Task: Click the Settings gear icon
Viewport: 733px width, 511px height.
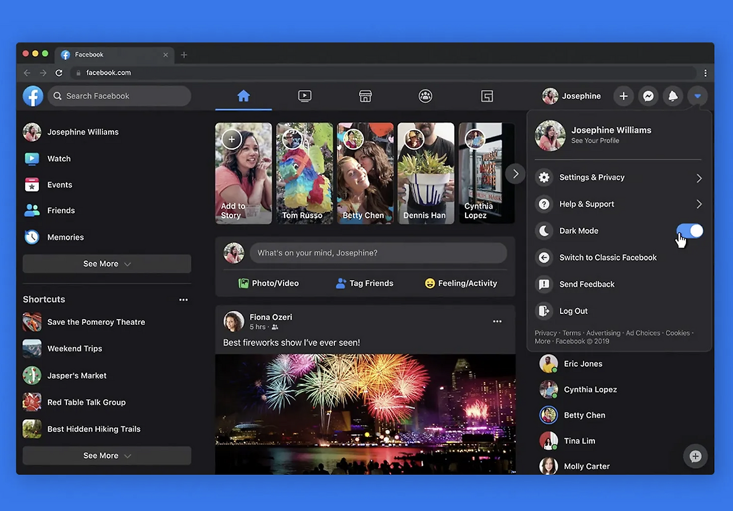Action: [543, 178]
